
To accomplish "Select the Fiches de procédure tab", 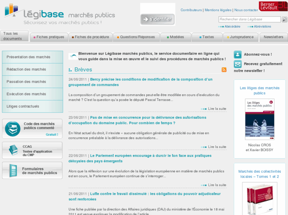I will click(91, 37).
